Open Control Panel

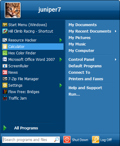(81, 59)
